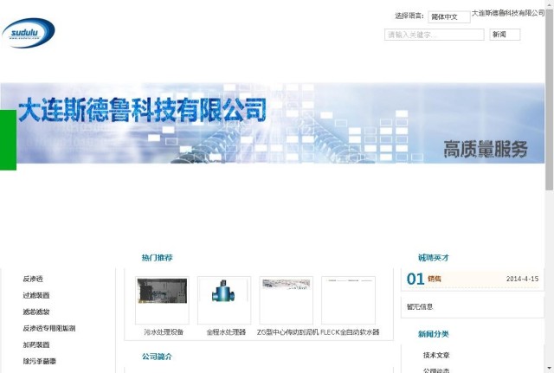Click the FLECK全自动软水器 name link
The width and height of the screenshot is (554, 373).
pyautogui.click(x=350, y=332)
